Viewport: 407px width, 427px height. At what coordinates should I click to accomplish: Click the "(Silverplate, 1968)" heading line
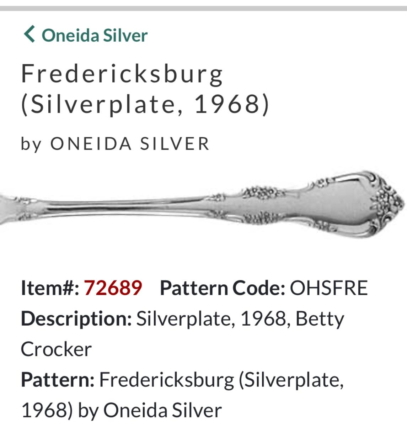point(145,104)
